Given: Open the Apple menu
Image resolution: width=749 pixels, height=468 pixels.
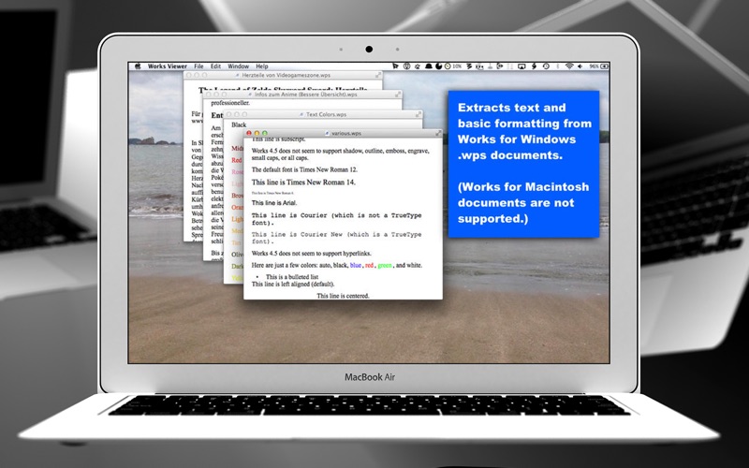Looking at the screenshot, I should [x=139, y=66].
